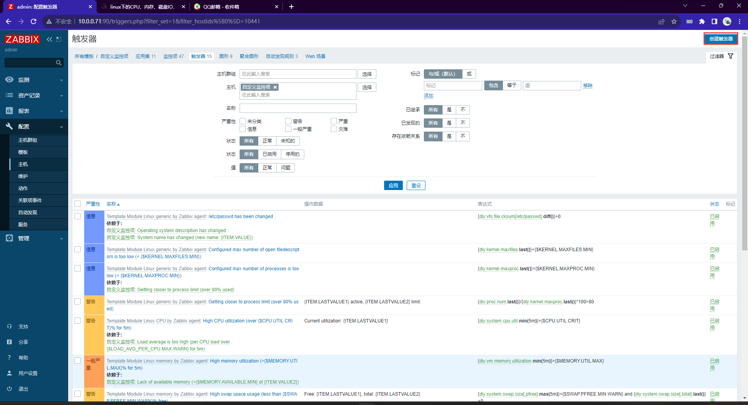
Task: Open Chrome three-dot menu
Action: click(x=740, y=21)
